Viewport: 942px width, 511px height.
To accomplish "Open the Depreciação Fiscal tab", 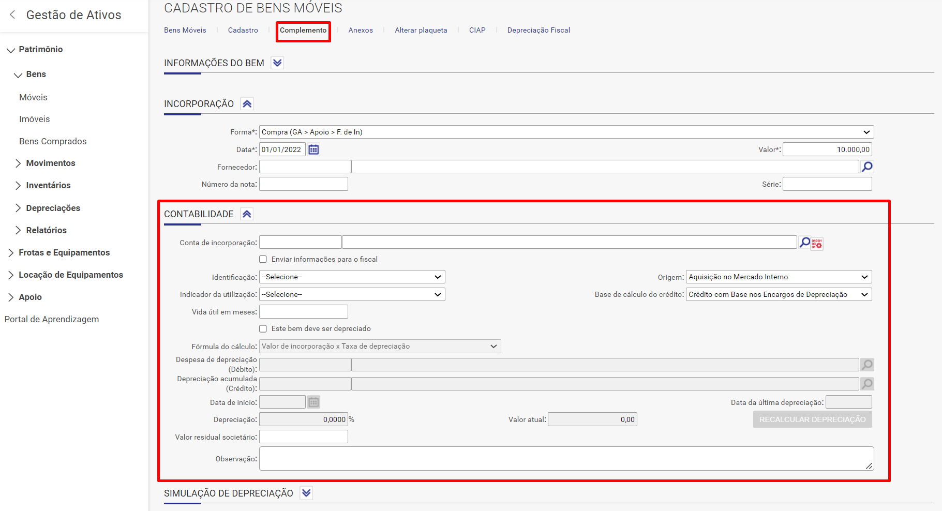I will [539, 30].
